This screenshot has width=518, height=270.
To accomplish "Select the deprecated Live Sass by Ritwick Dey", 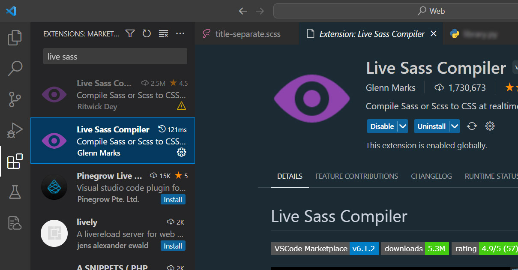I will (x=113, y=94).
